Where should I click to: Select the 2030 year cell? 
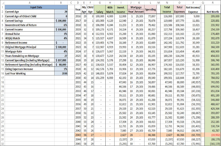78,78
